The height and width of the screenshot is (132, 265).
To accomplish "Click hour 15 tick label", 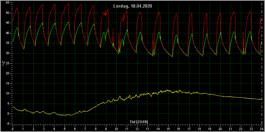I will click(x=168, y=129).
